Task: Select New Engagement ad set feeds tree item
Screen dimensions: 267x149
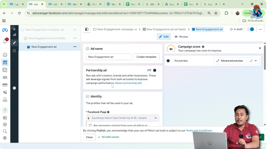Action: 47,38
